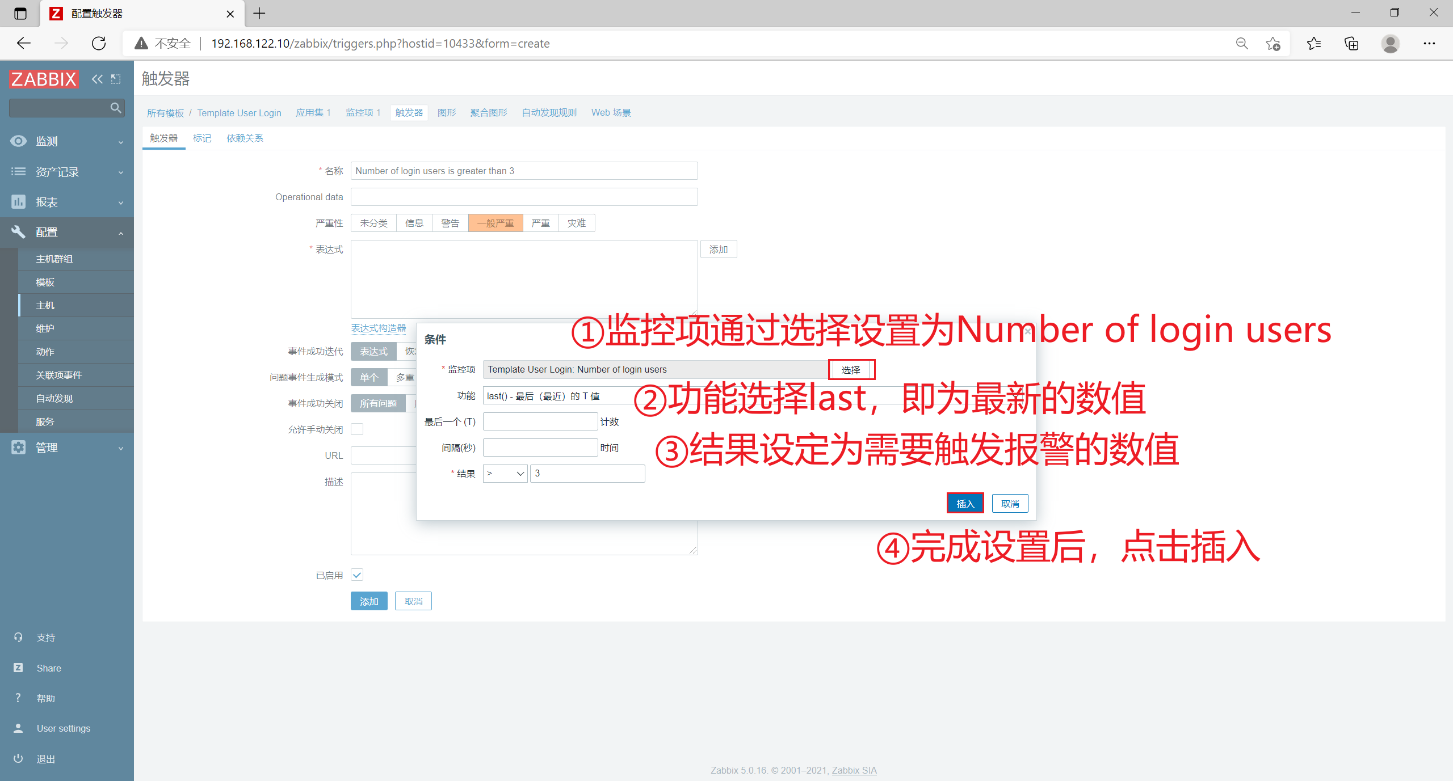Screen dimensions: 1453x781
Task: Select severity 警告
Action: [450, 223]
